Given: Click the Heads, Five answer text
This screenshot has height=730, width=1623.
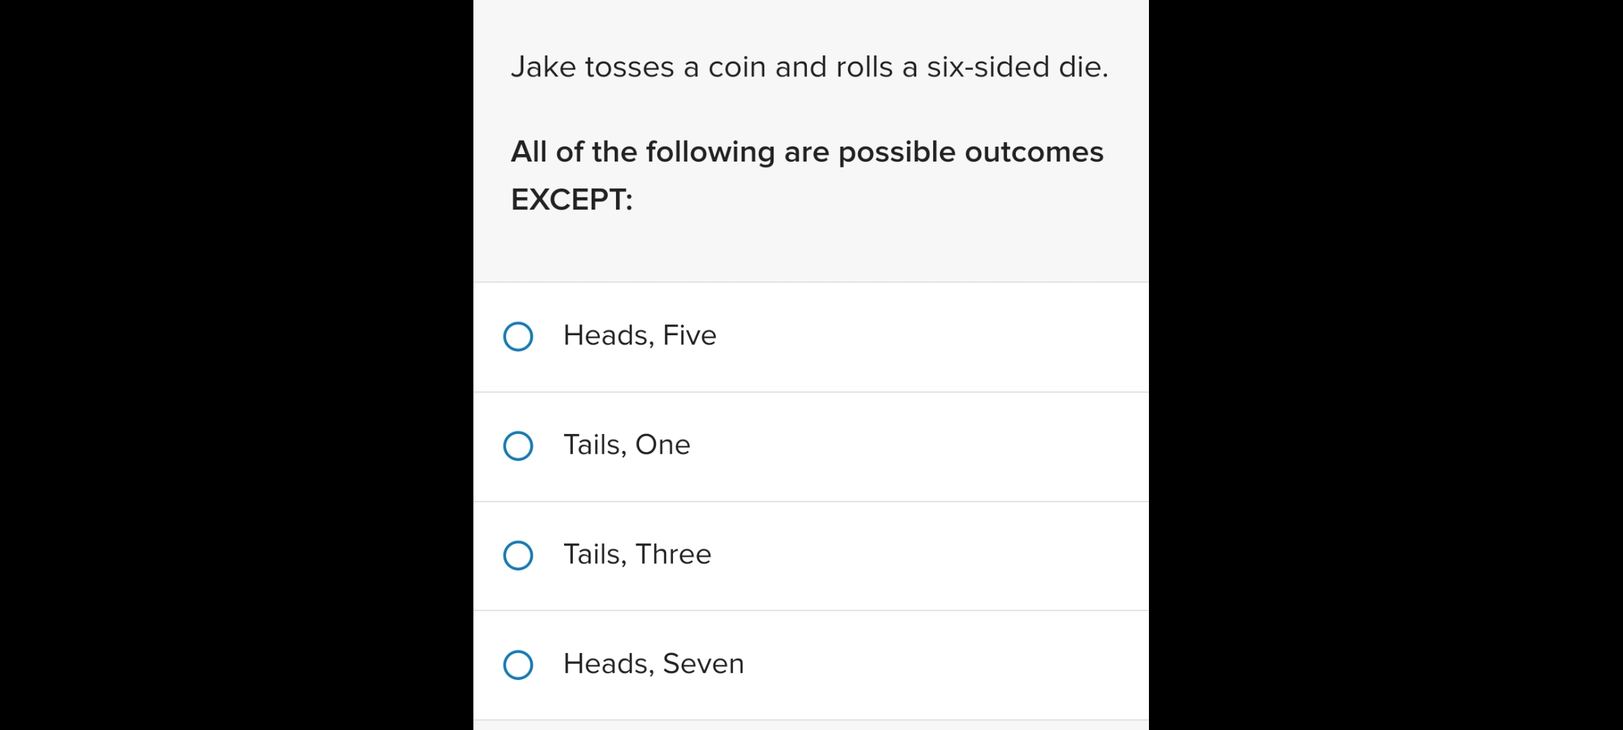Looking at the screenshot, I should click(x=638, y=335).
